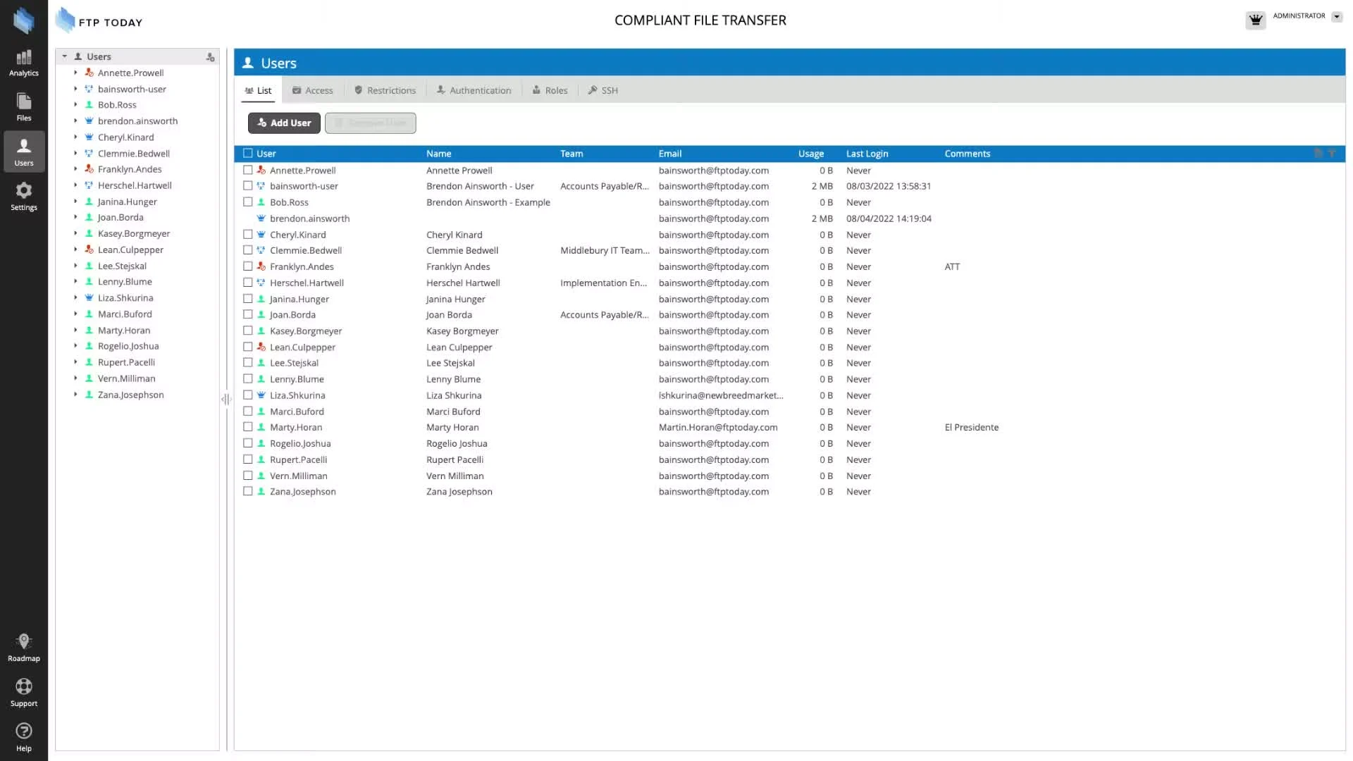This screenshot has height=761, width=1353.
Task: Tick the select-all checkbox in User header
Action: tap(248, 154)
